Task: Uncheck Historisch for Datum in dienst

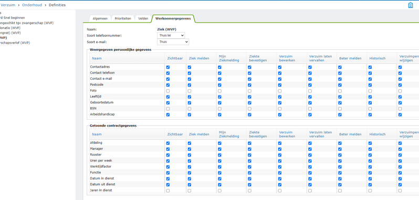Action: [x=370, y=178]
